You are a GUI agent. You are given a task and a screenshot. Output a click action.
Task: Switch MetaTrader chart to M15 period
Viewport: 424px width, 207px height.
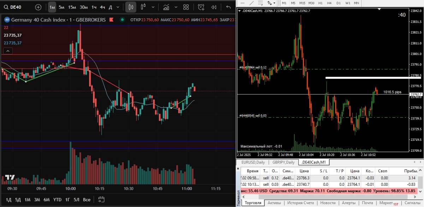[x=302, y=3]
